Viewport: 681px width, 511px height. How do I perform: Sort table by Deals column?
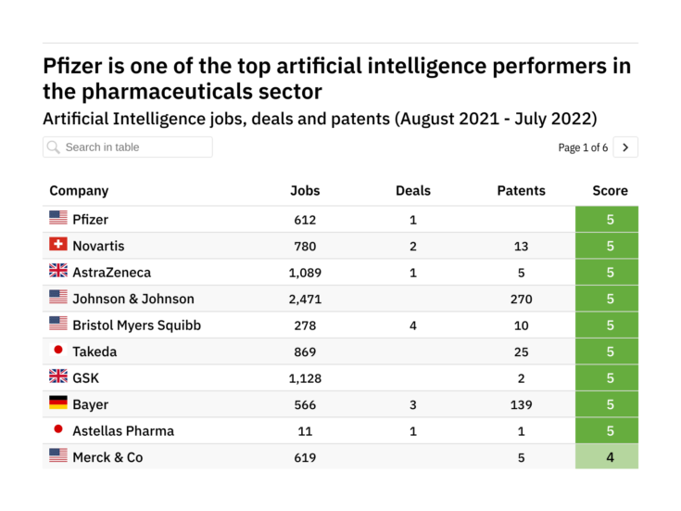pyautogui.click(x=413, y=191)
